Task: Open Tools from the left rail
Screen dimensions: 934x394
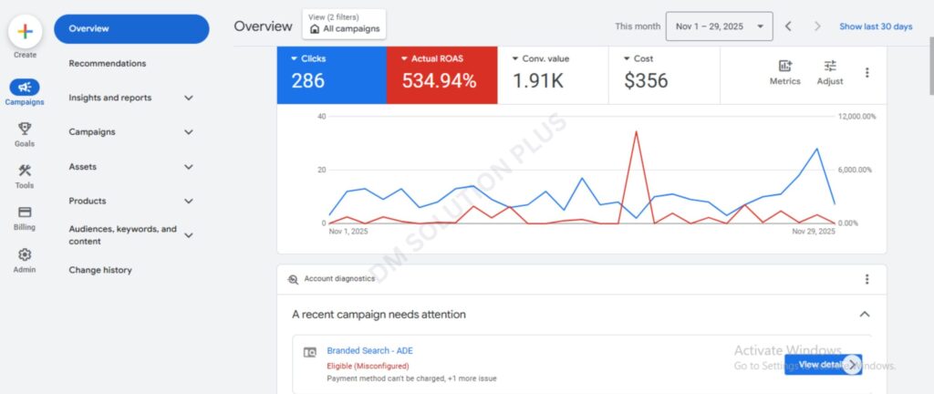Action: click(25, 171)
